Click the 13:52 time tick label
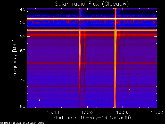Viewport: 165px width, 124px height. pyautogui.click(x=88, y=112)
